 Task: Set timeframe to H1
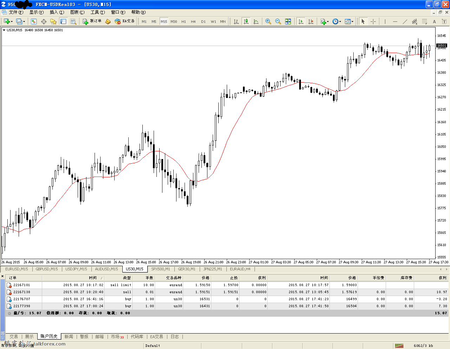pos(184,21)
